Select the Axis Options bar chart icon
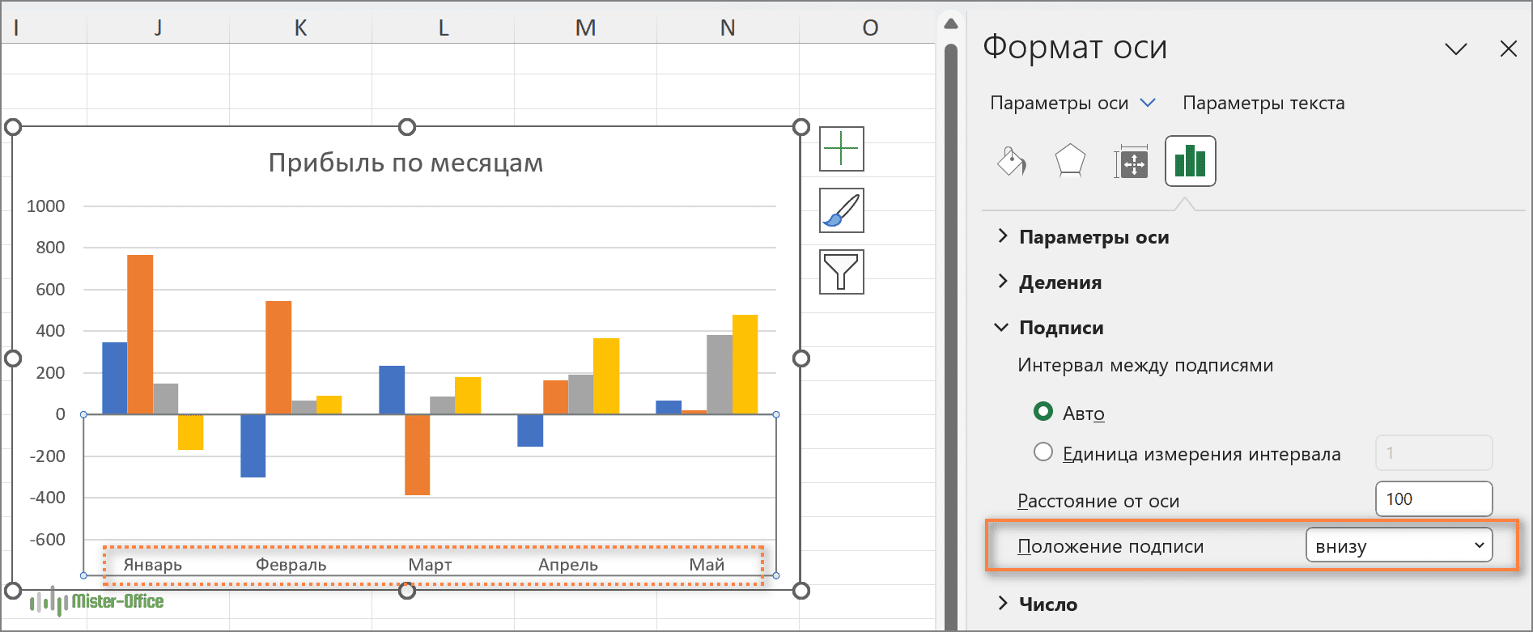The image size is (1533, 632). click(1190, 161)
